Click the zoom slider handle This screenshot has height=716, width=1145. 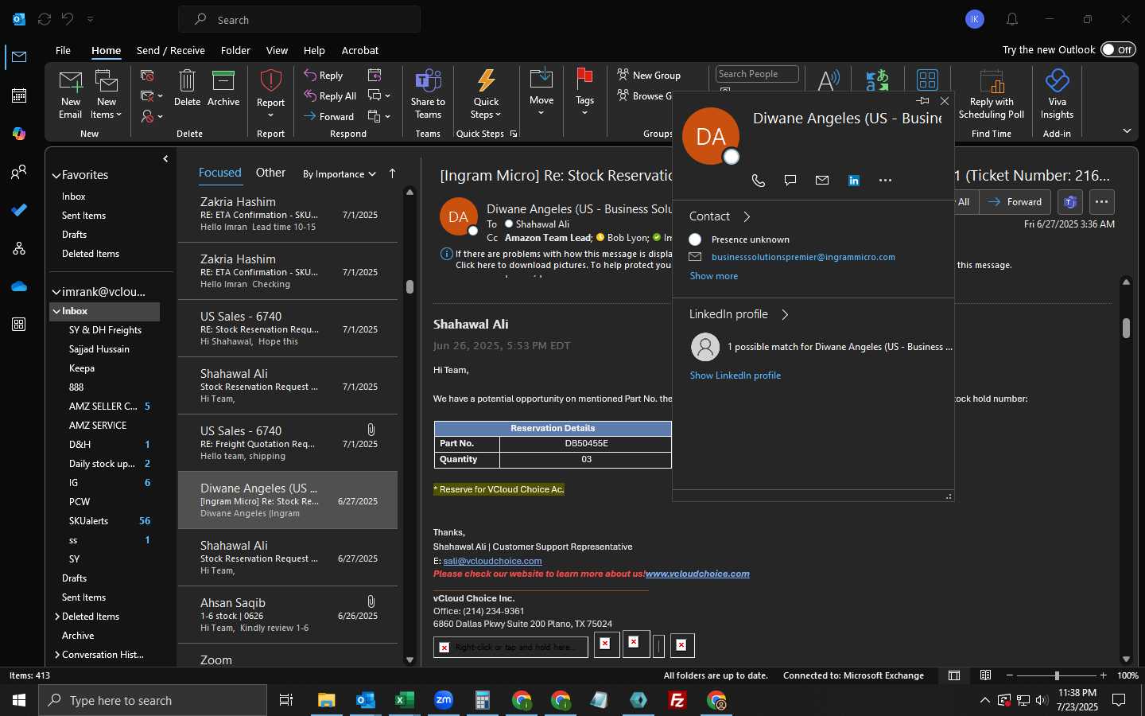pos(1057,675)
